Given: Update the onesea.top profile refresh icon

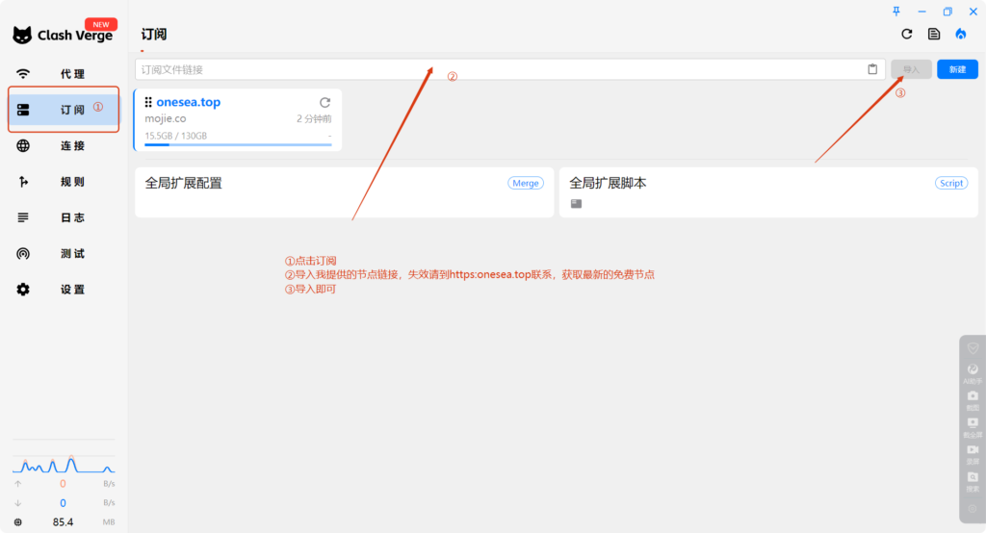Looking at the screenshot, I should (x=324, y=102).
